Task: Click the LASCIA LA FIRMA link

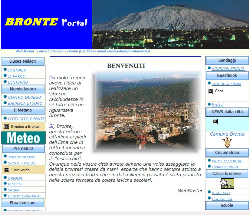Action: pos(226,84)
